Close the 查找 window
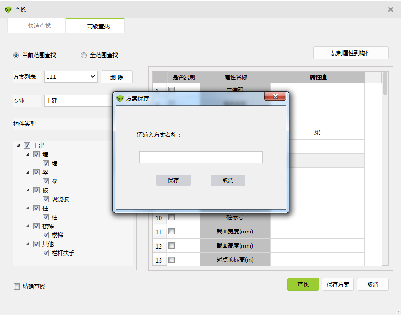401x315 pixels. [390, 9]
